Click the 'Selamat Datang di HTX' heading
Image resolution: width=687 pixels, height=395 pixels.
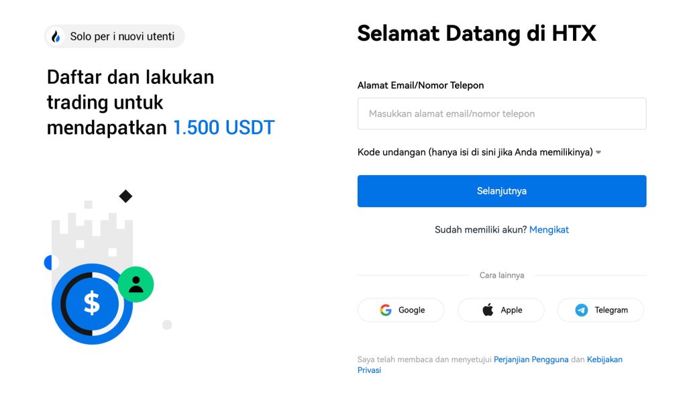tap(476, 33)
